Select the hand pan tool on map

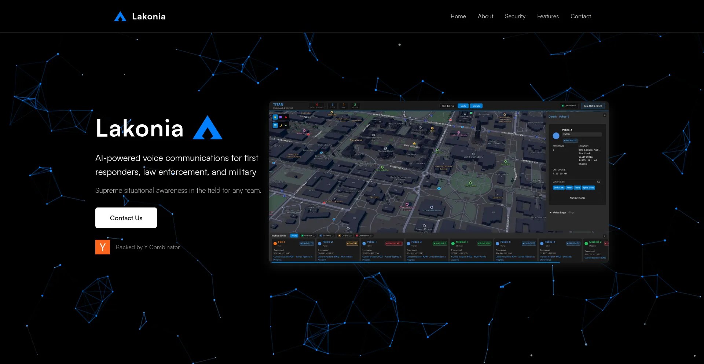coord(275,117)
